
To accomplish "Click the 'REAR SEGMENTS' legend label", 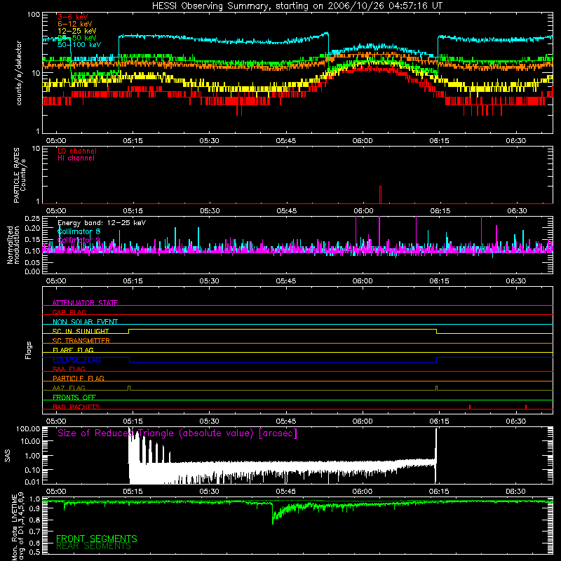I will tap(94, 546).
